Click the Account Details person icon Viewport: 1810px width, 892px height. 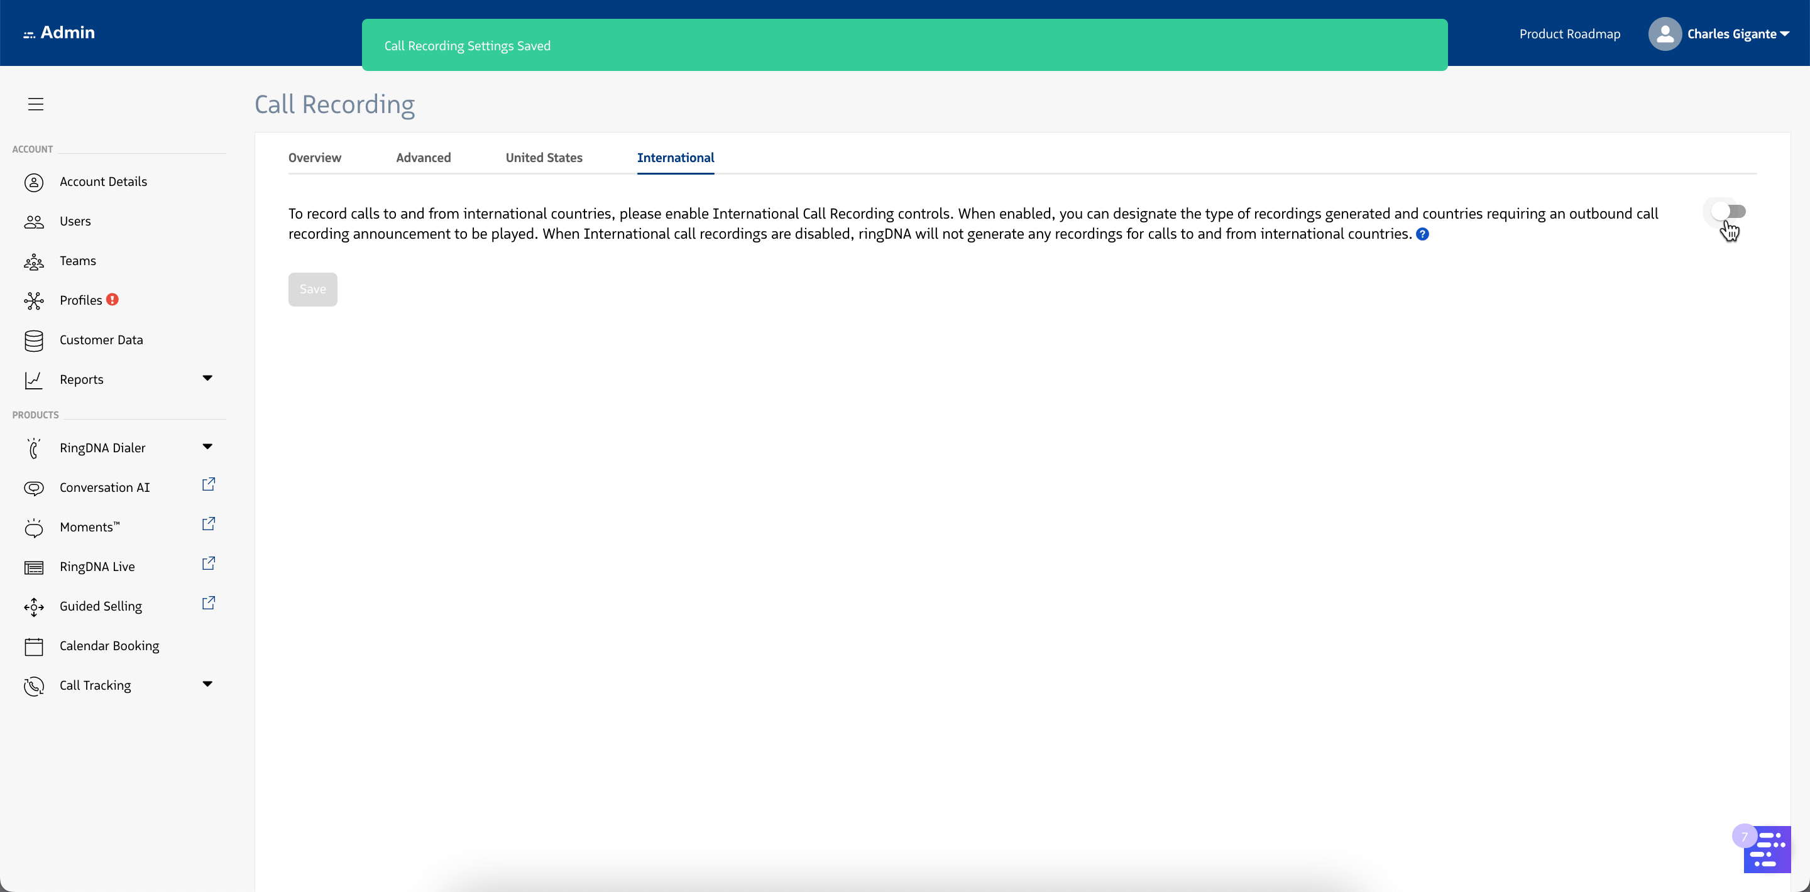click(x=34, y=183)
